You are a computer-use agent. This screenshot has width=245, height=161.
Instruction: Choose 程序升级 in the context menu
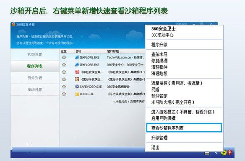[159, 45]
